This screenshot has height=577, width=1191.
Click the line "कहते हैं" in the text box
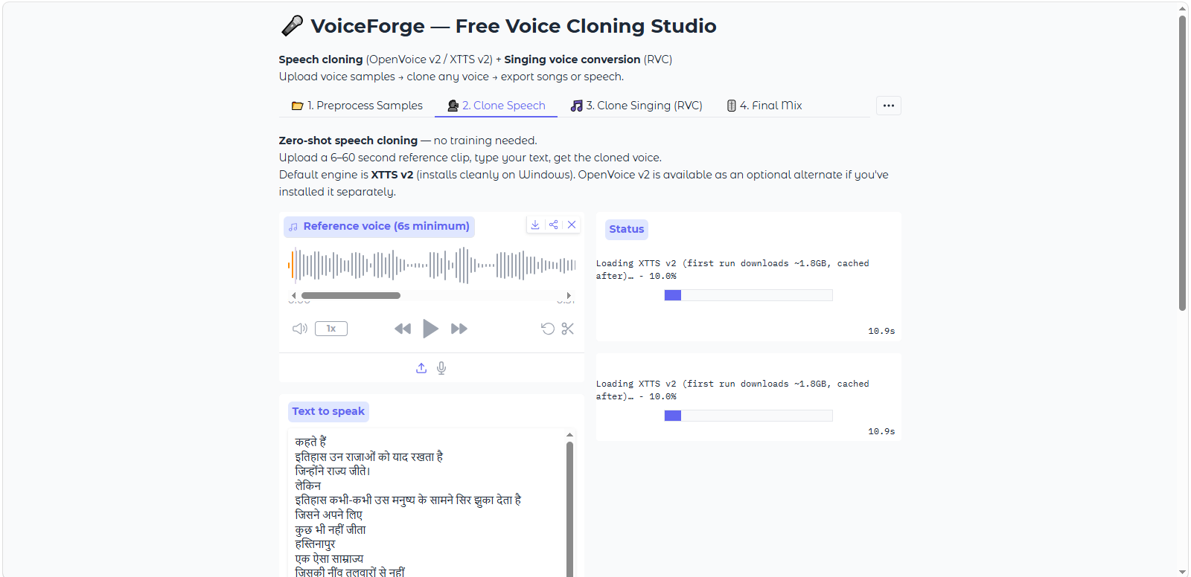point(310,442)
